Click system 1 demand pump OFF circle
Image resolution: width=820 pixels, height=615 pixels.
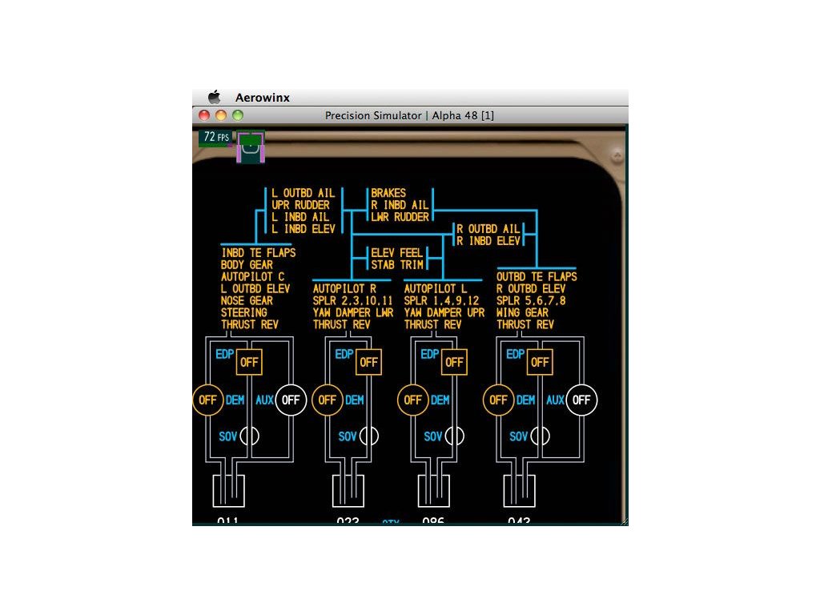click(207, 400)
